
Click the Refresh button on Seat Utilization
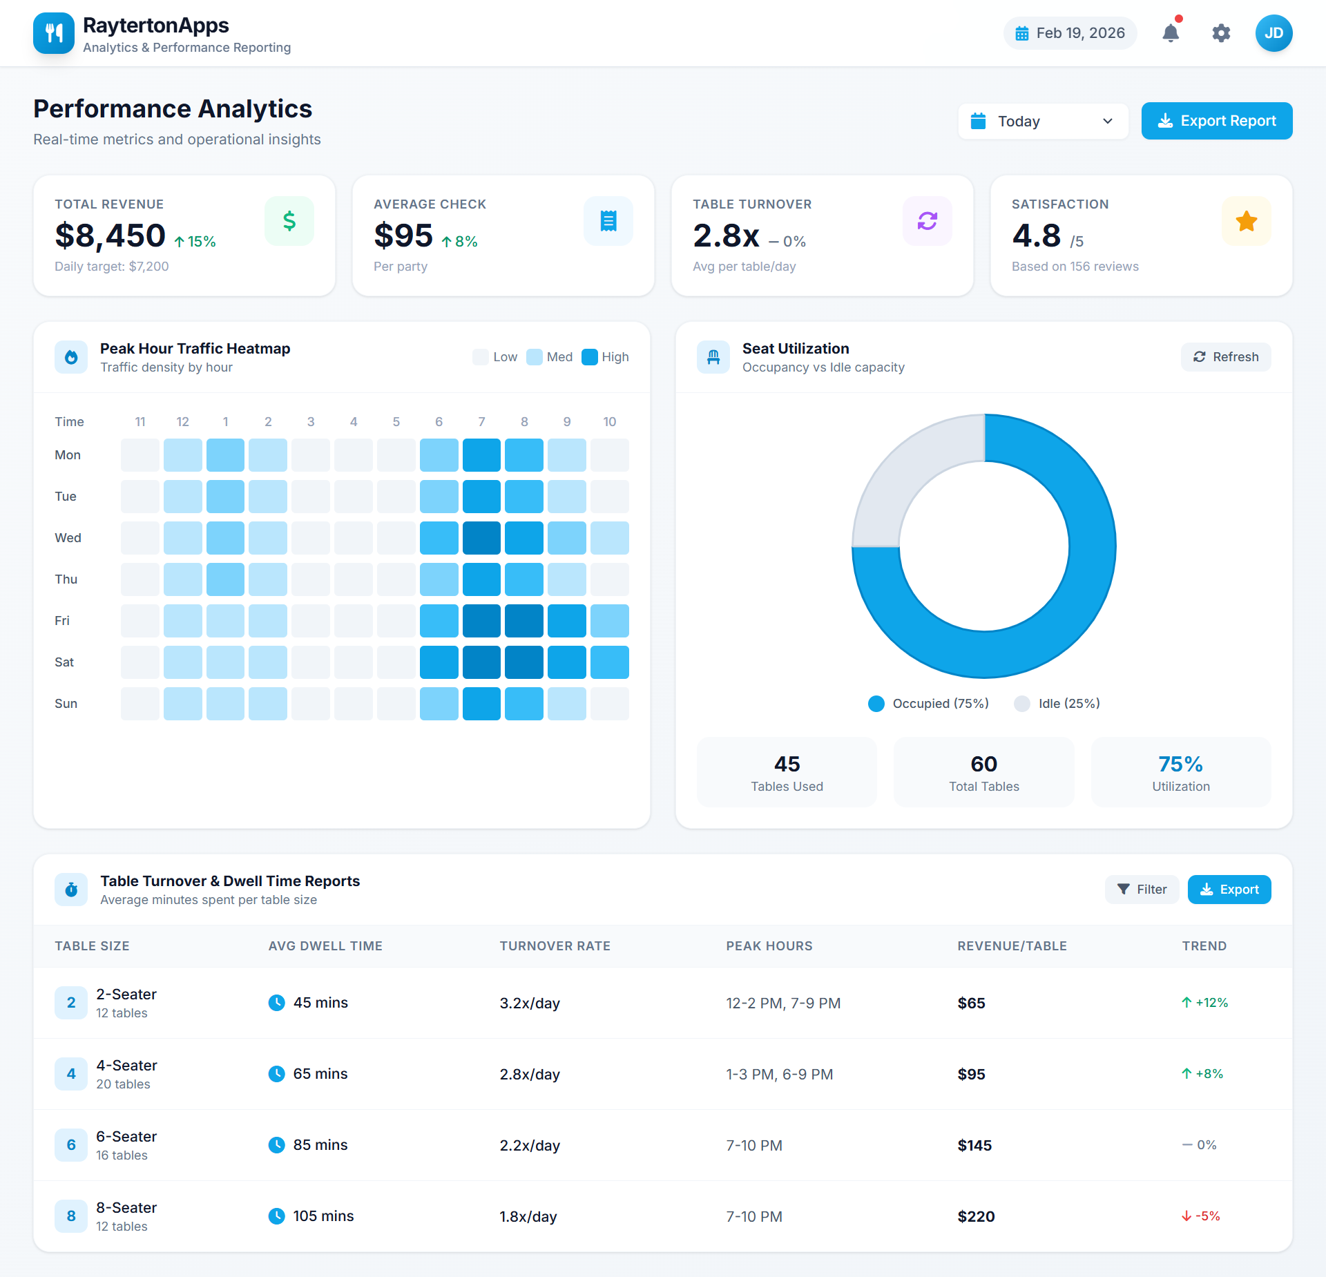pos(1226,356)
